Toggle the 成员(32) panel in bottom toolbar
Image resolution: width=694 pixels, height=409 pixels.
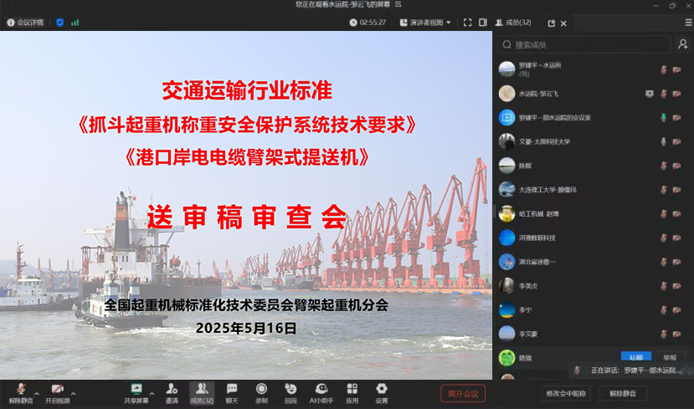[202, 393]
